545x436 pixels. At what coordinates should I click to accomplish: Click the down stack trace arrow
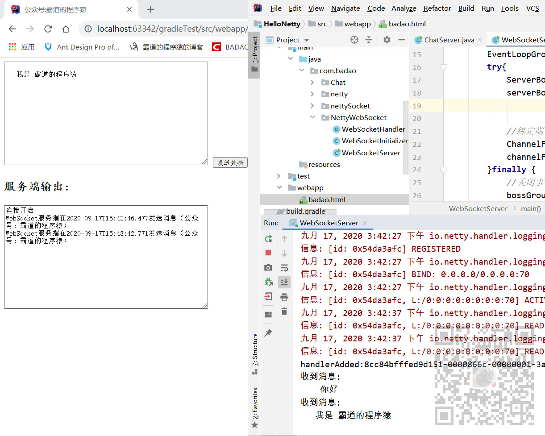(x=284, y=253)
